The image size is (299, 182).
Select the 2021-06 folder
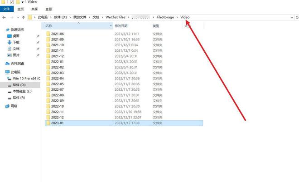pyautogui.click(x=58, y=34)
